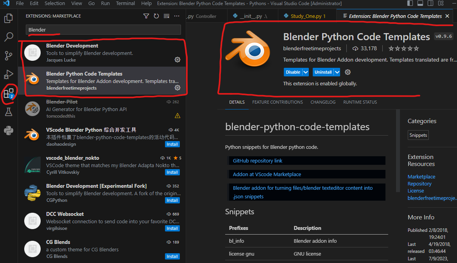Click the Disable button
The height and width of the screenshot is (263, 457).
[293, 72]
